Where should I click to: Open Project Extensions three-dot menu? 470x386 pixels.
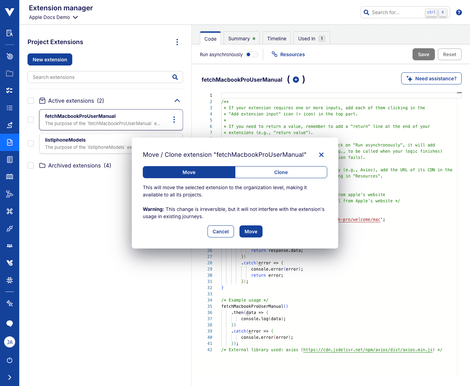(177, 42)
